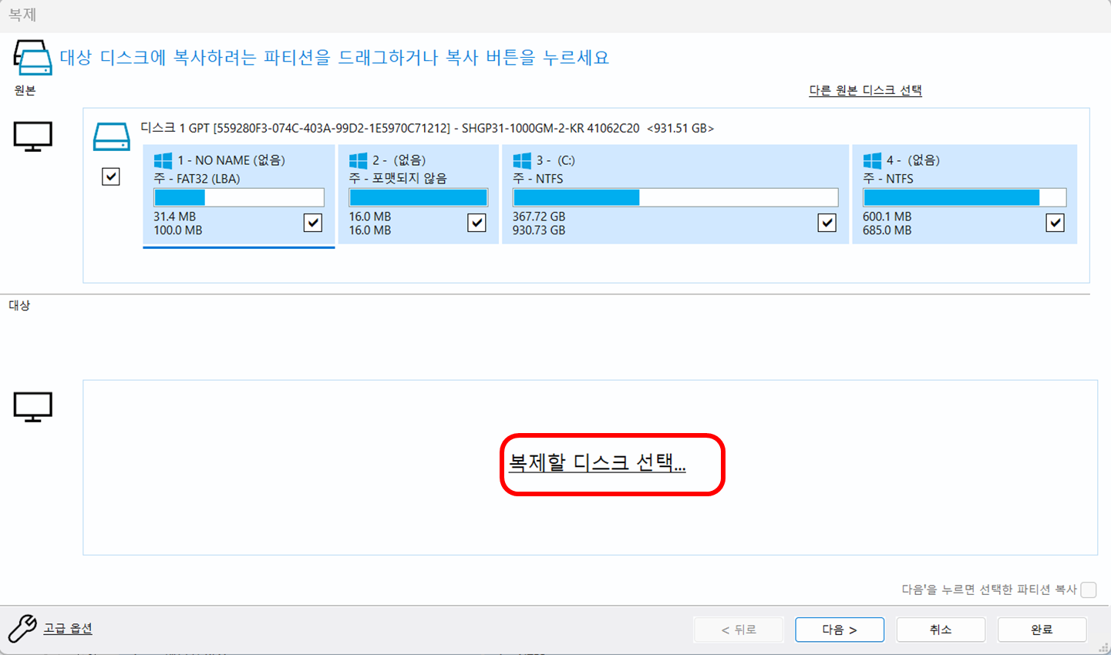Click the Windows logo on partition 2

359,160
